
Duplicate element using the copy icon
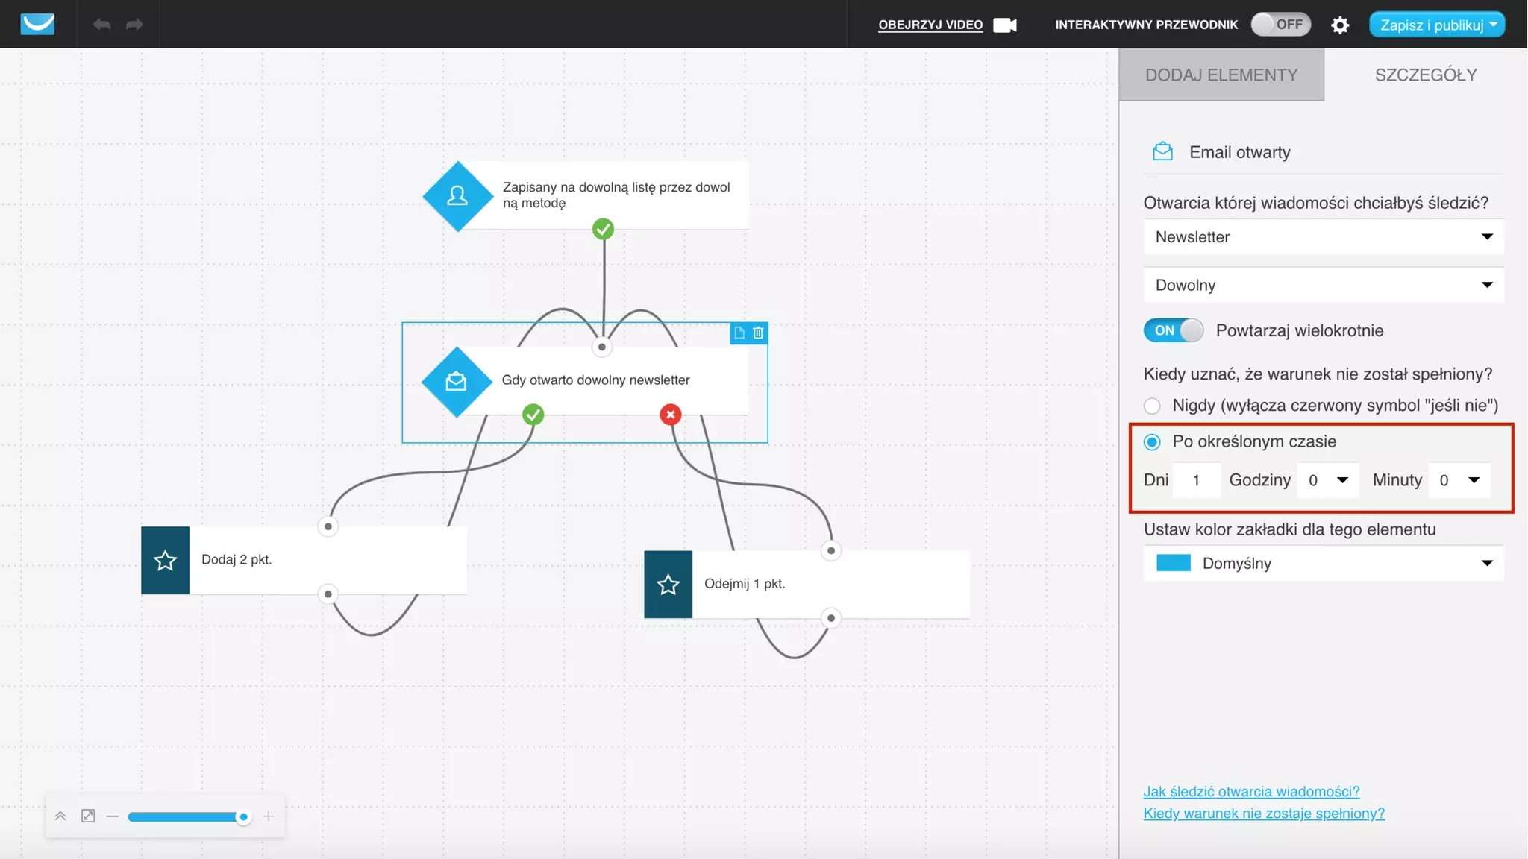click(x=739, y=333)
